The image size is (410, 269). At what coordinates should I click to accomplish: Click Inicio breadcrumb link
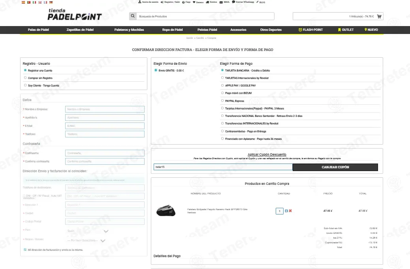coord(190,38)
